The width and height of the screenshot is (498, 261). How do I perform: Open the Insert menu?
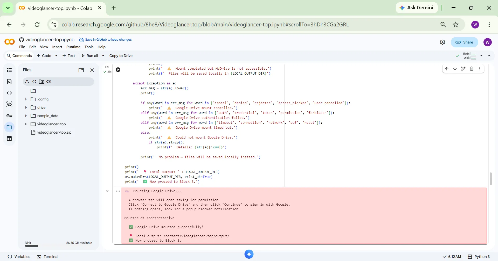pos(57,47)
